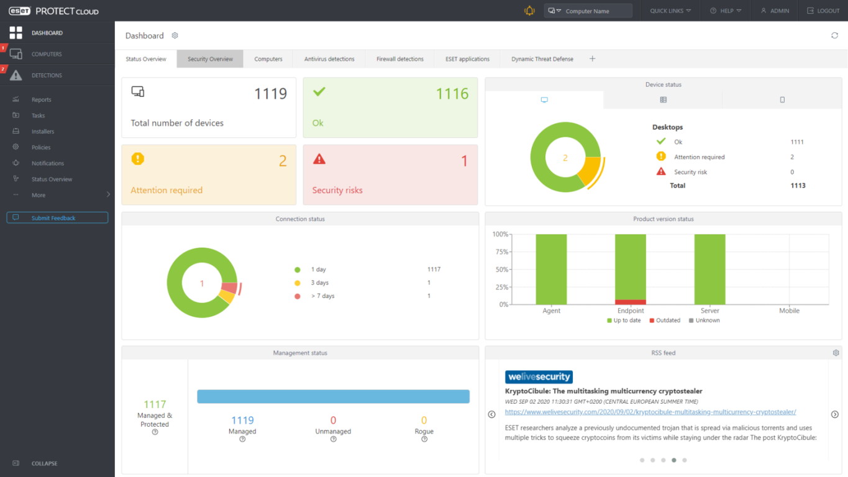
Task: Open RSS feed settings gear
Action: click(x=836, y=353)
